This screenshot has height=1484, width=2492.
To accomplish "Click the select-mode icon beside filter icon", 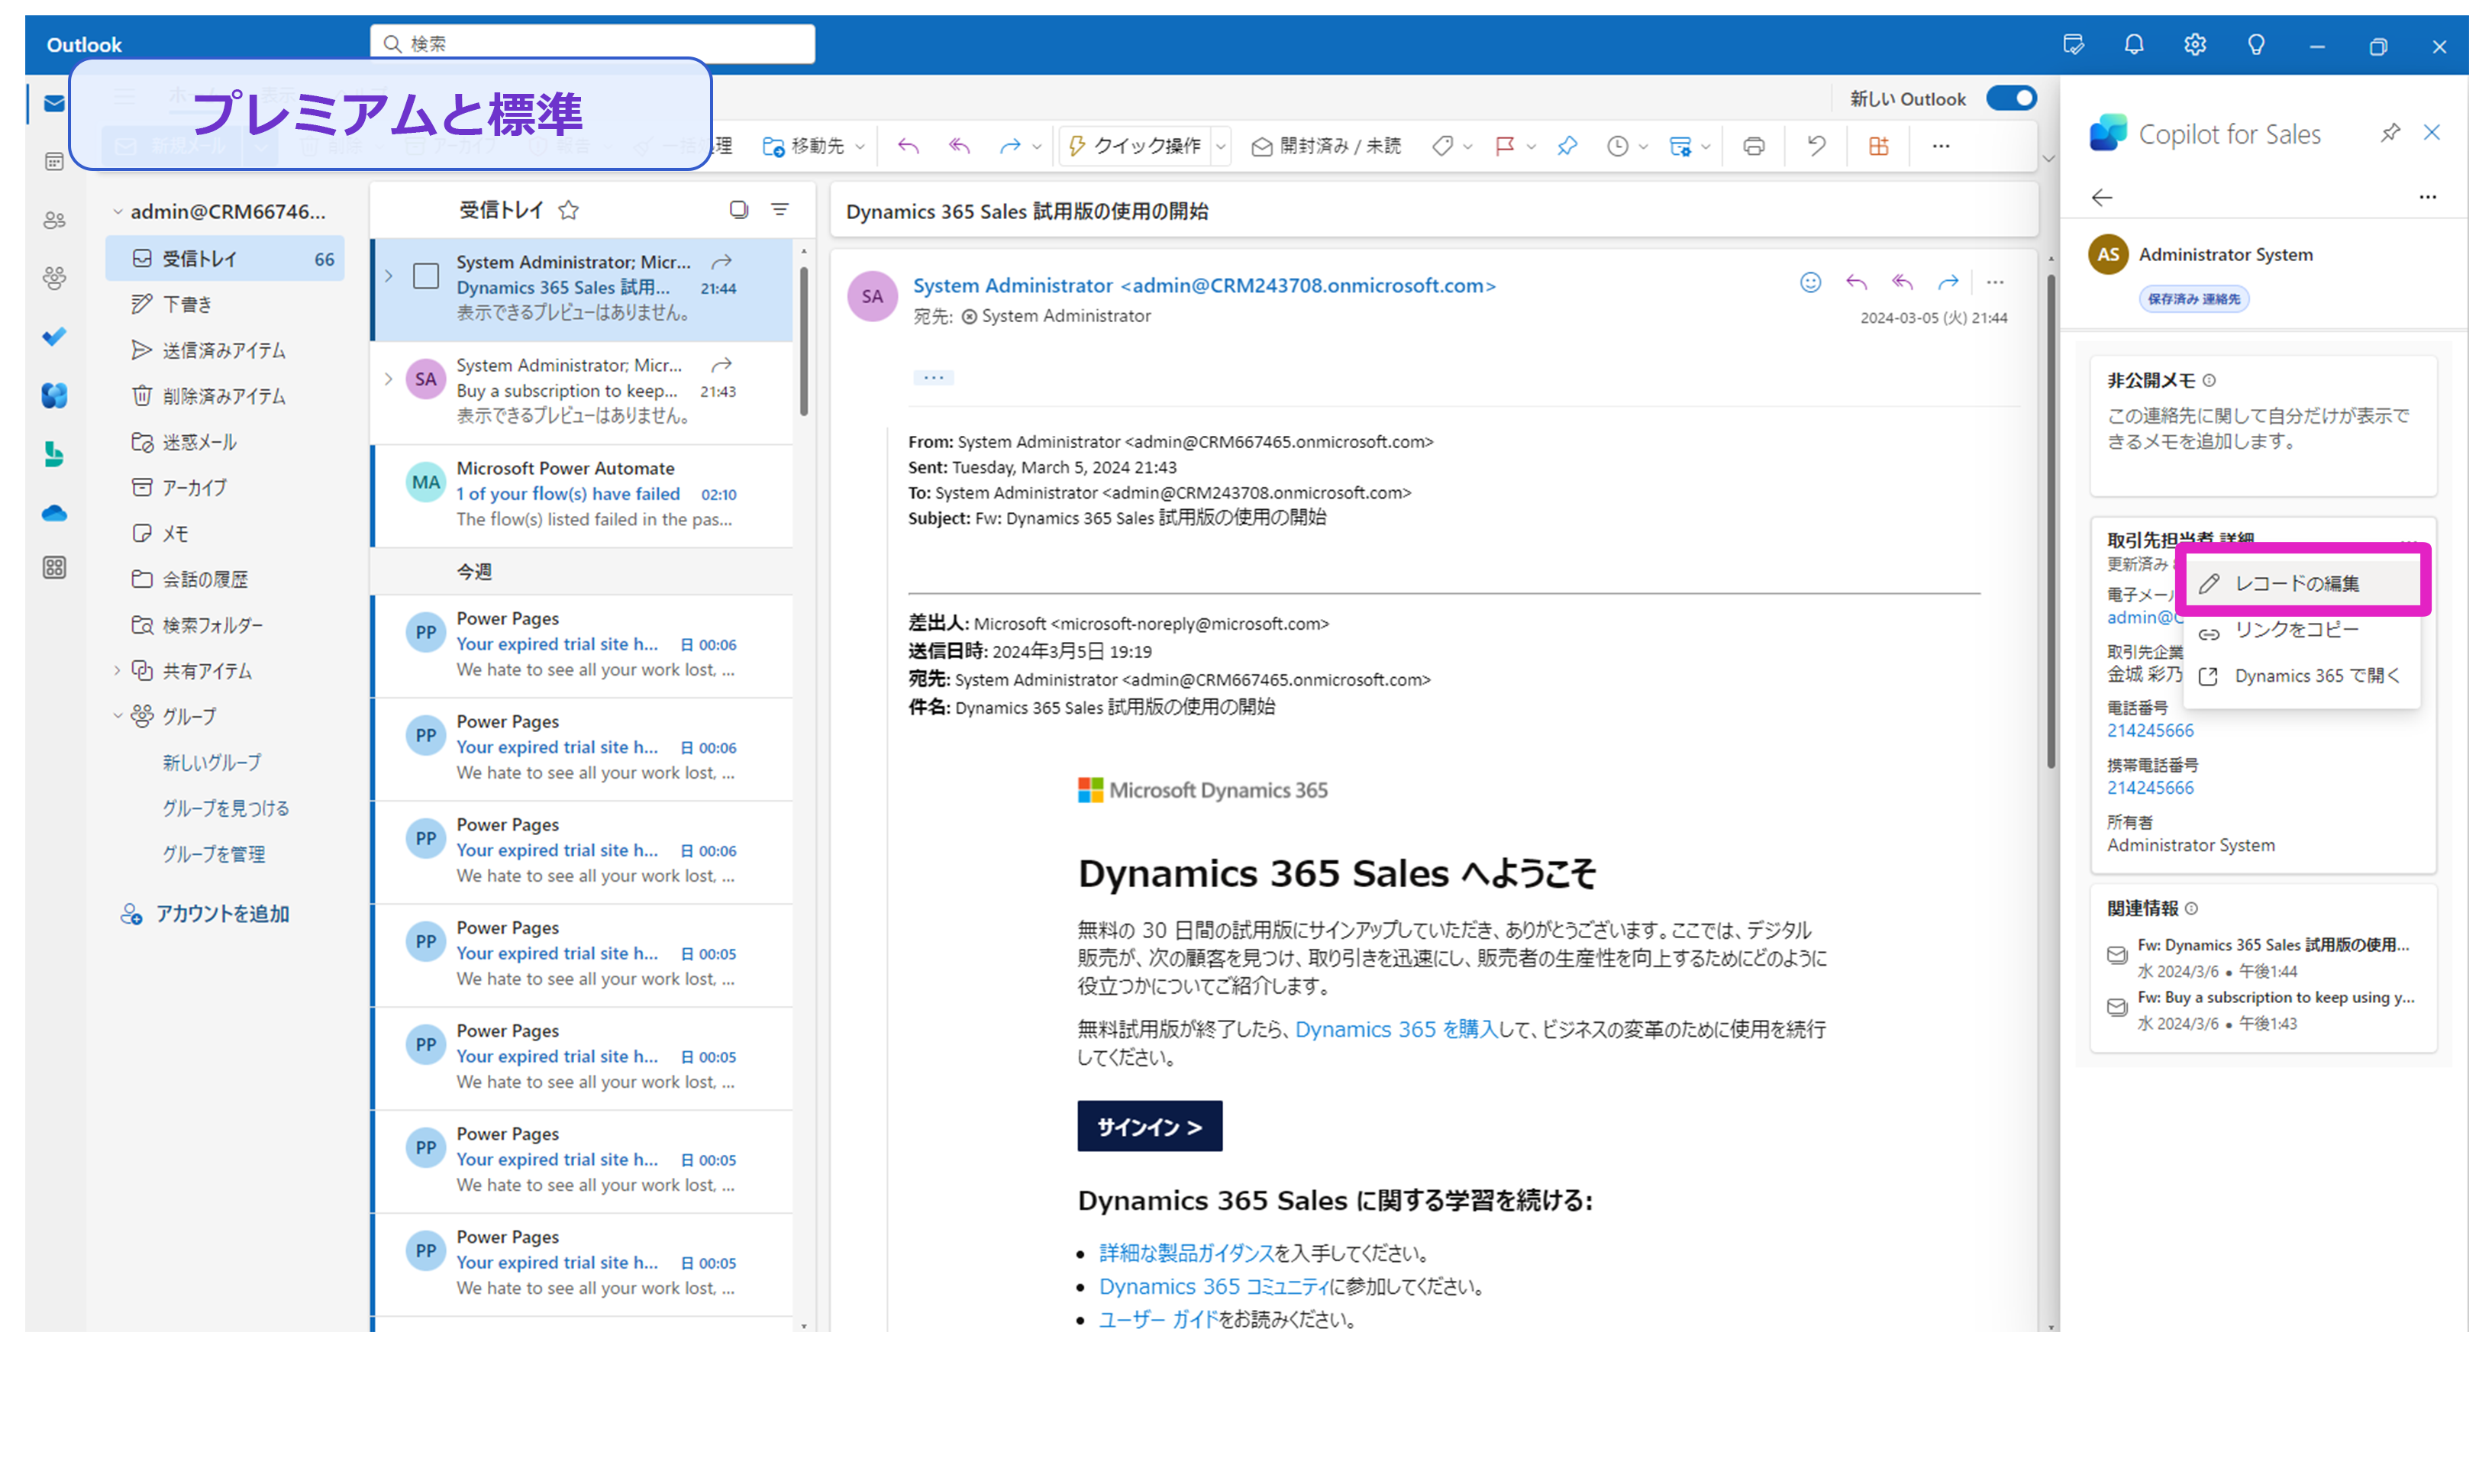I will click(738, 209).
